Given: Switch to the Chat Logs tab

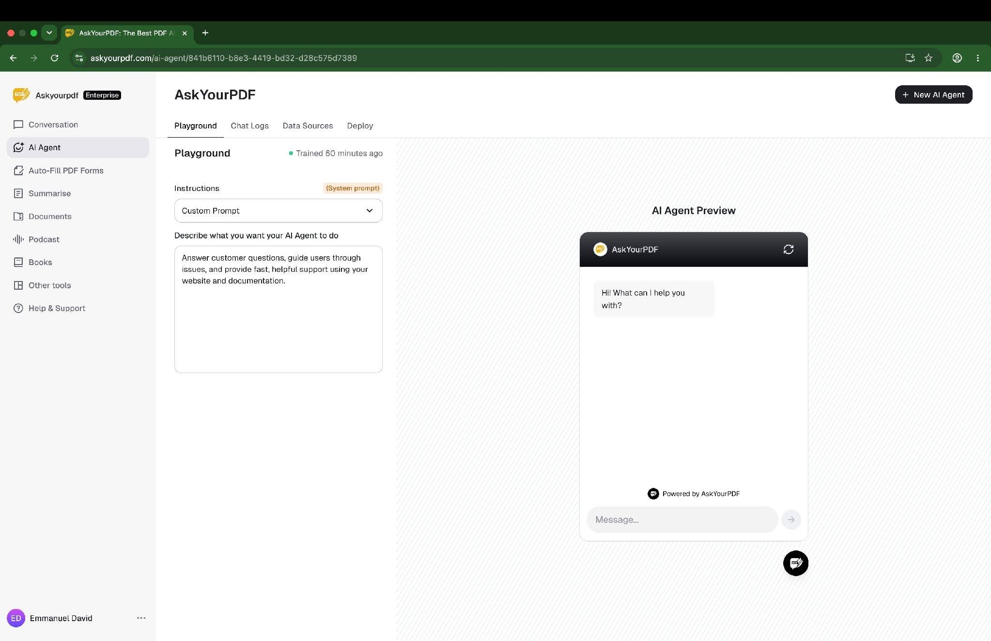Looking at the screenshot, I should pyautogui.click(x=249, y=126).
